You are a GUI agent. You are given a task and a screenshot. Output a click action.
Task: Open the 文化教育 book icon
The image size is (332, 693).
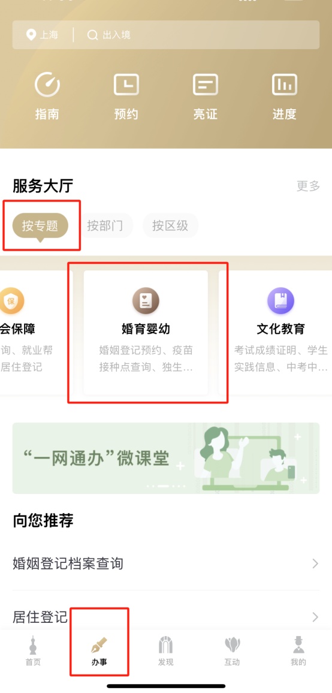click(x=280, y=301)
